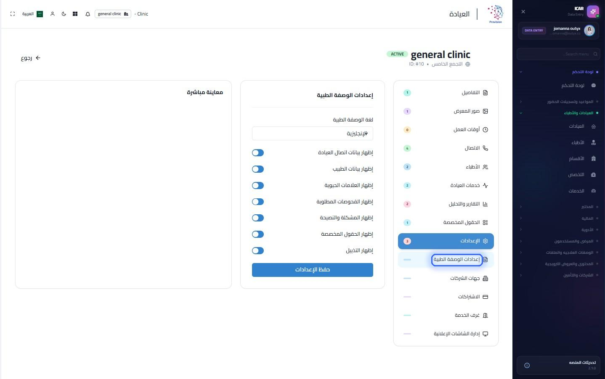Open غرف الخدمة sub-item
This screenshot has width=605, height=379.
pos(446,316)
